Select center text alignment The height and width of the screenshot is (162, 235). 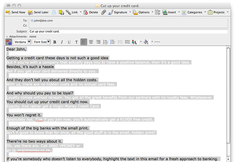click(91, 42)
